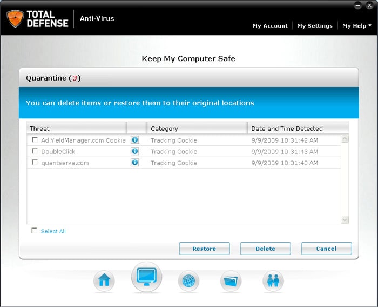This screenshot has height=308, width=378.
Task: Show info for quantserve.com threat
Action: click(135, 162)
